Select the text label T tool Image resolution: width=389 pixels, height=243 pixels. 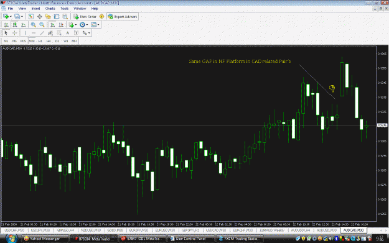(x=76, y=33)
